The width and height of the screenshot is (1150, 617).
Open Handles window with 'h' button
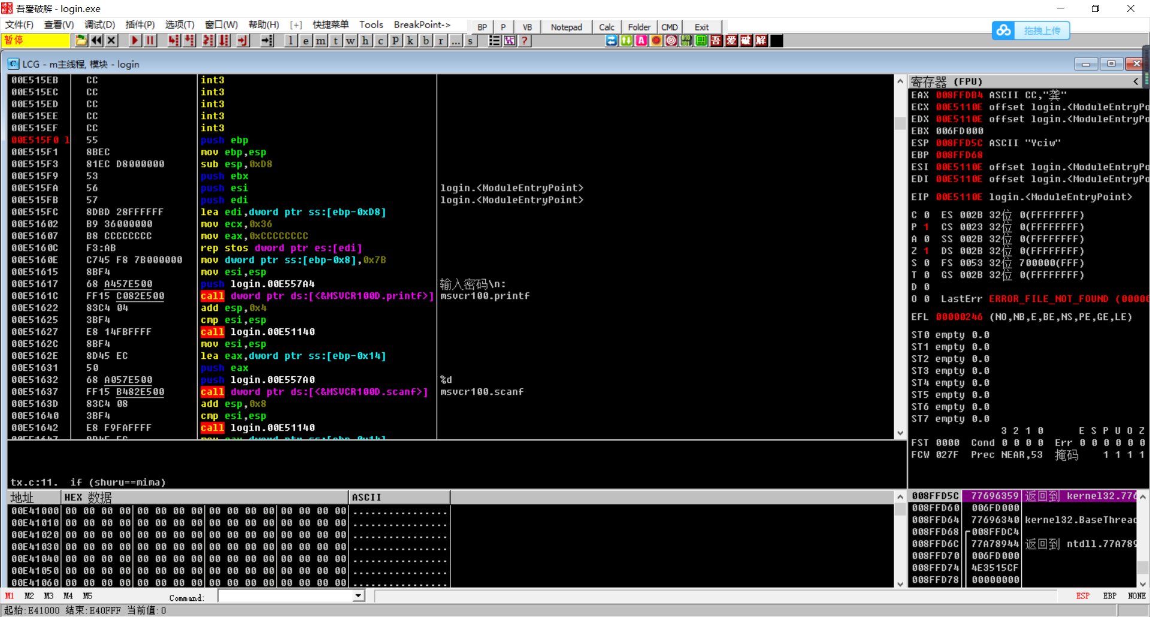coord(365,41)
